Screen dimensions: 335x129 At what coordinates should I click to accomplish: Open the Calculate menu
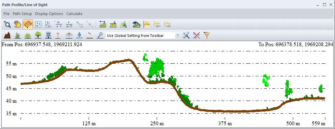[x=74, y=14]
